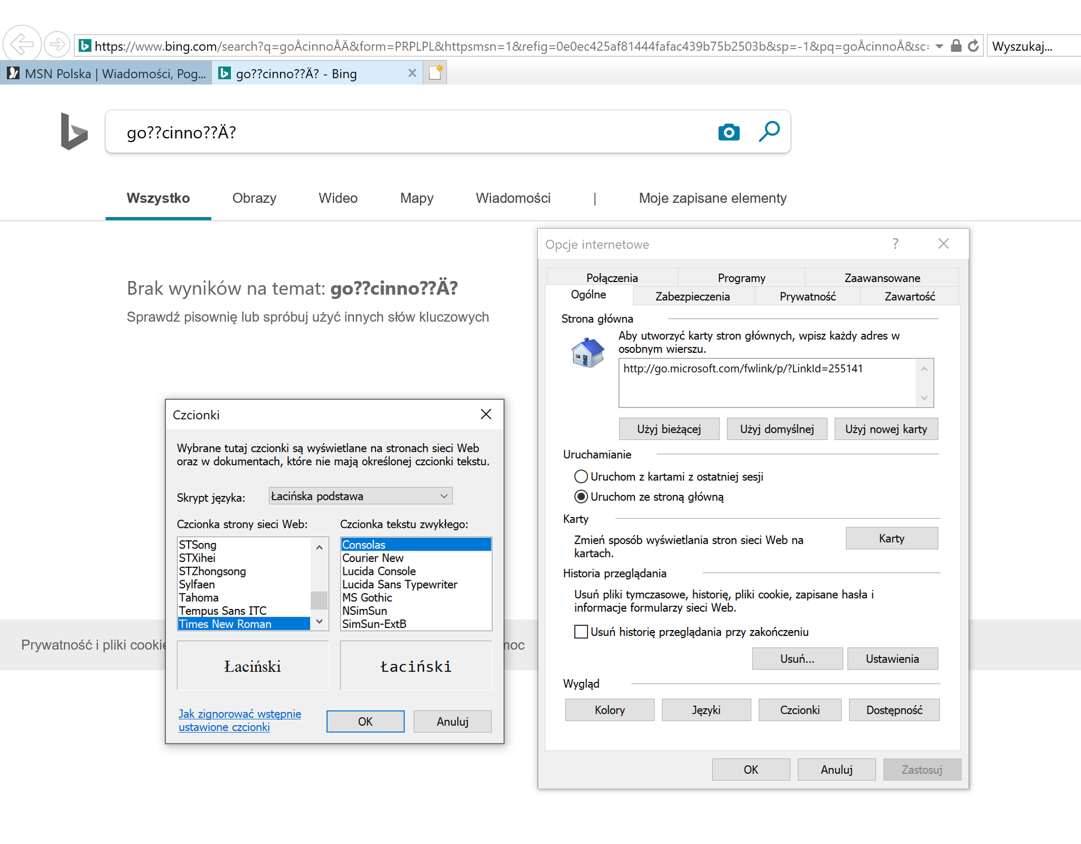
Task: Click the magnifier search icon in Bing
Action: pos(769,131)
